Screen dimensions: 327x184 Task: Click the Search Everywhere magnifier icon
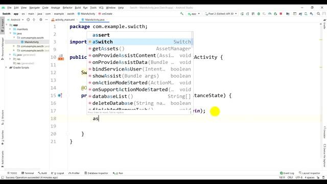[x=318, y=14]
